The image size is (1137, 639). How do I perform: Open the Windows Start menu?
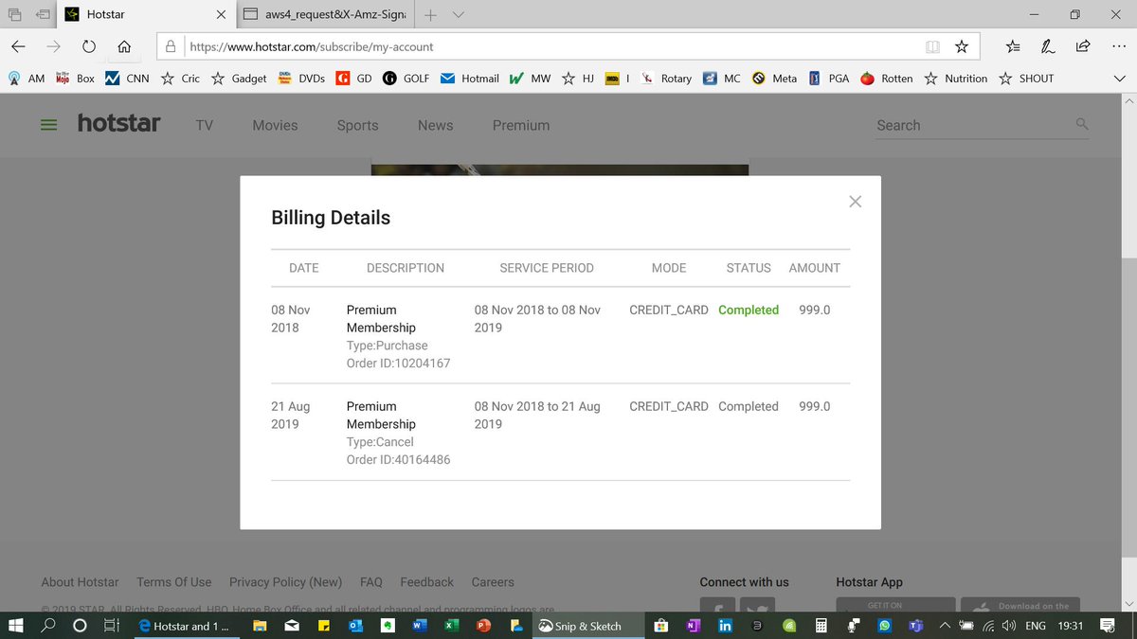coord(16,626)
